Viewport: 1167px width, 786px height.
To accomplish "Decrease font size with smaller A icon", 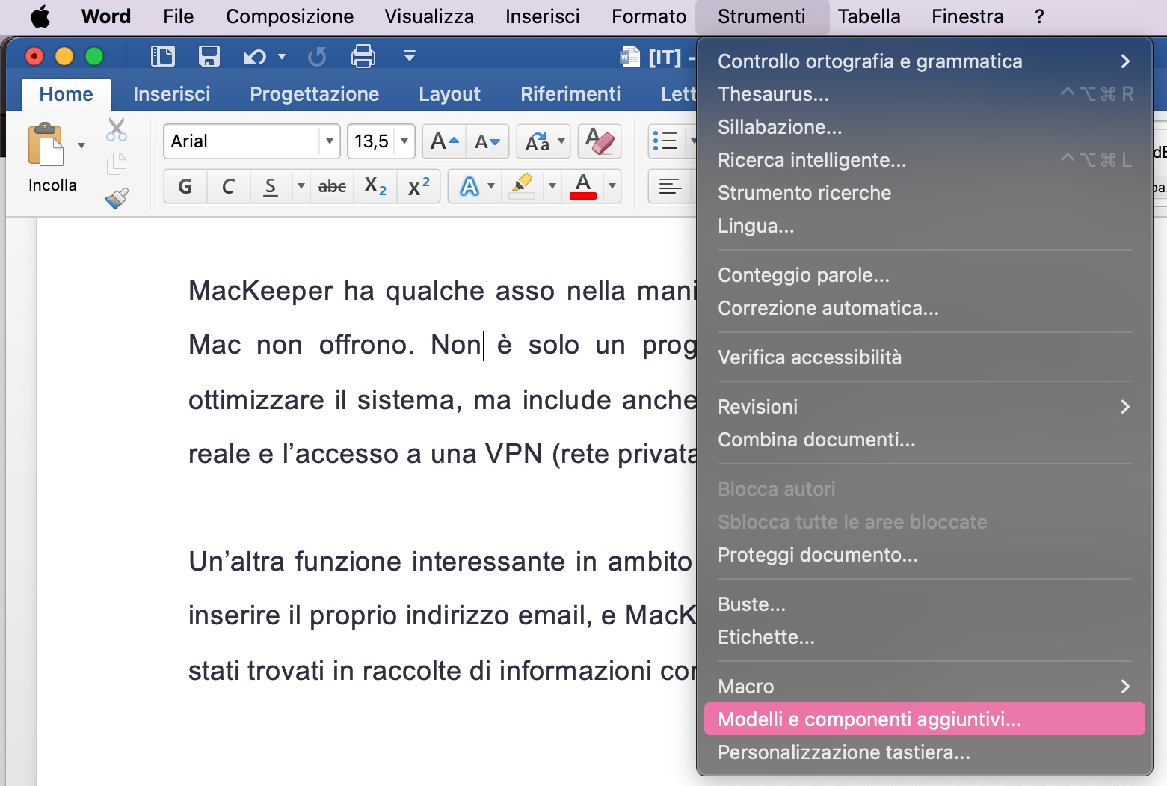I will (487, 141).
